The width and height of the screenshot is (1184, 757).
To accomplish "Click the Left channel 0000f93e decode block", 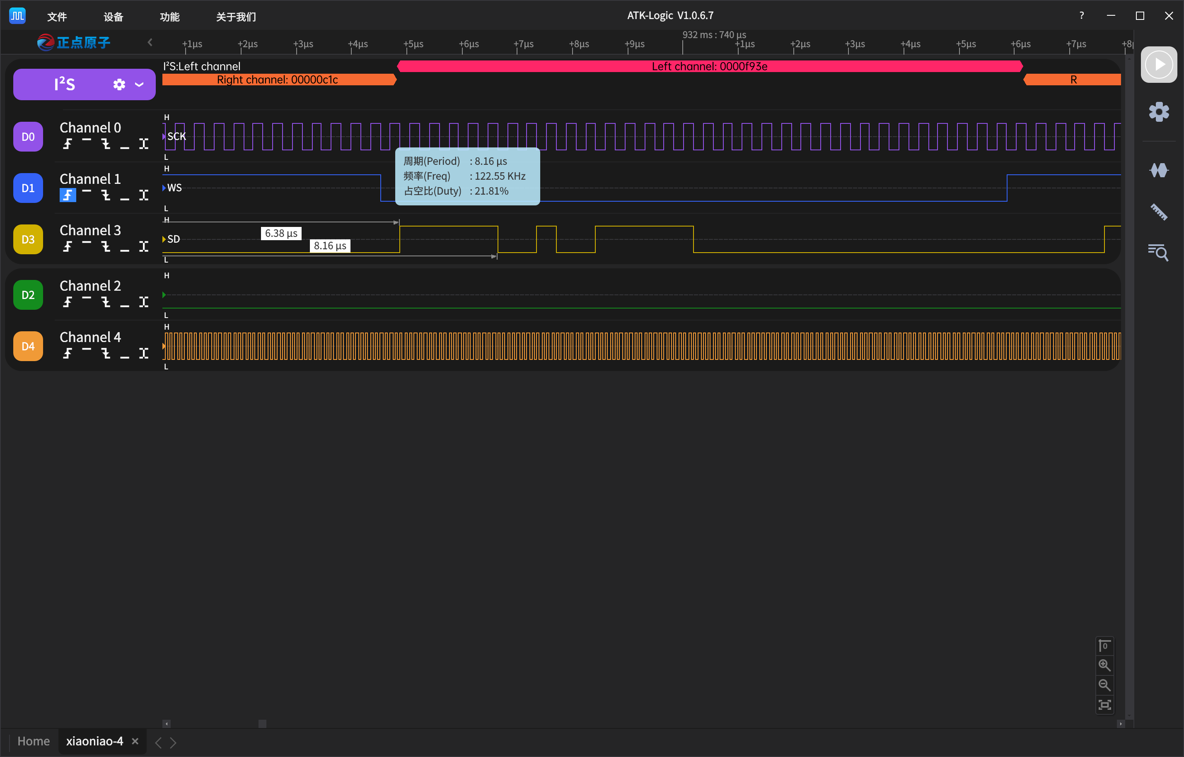I will (x=710, y=66).
